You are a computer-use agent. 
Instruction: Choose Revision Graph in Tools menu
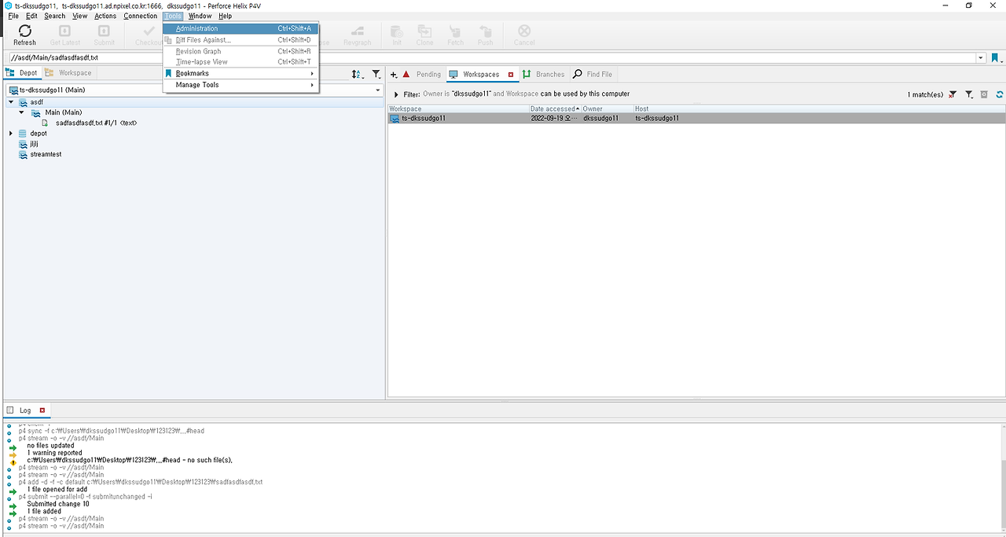tap(240, 51)
